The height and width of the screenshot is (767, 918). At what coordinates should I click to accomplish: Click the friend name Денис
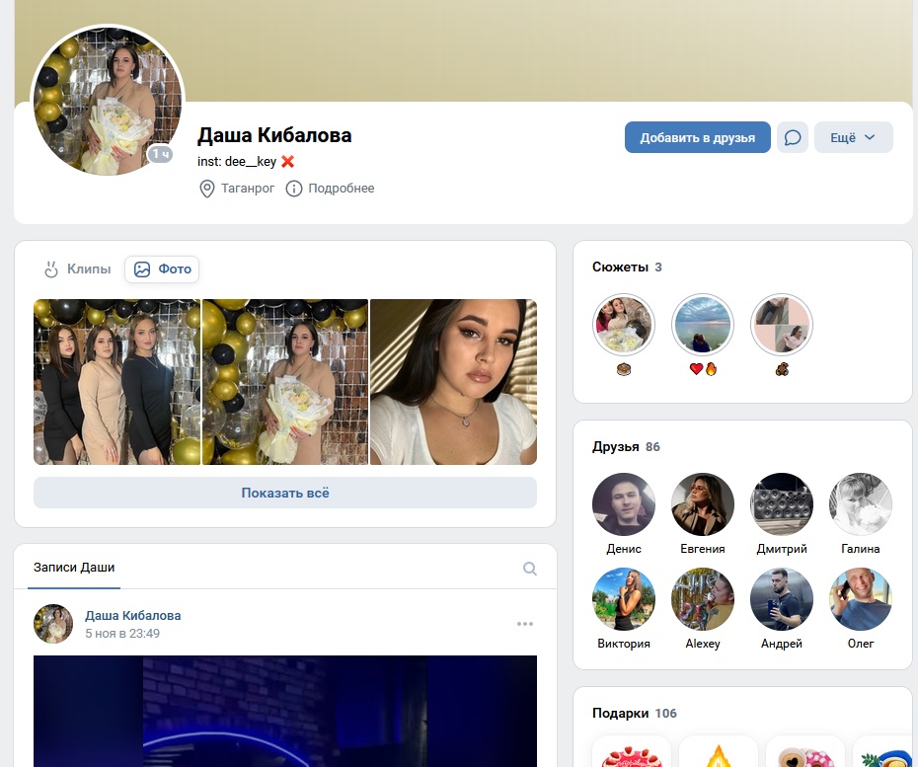click(624, 549)
